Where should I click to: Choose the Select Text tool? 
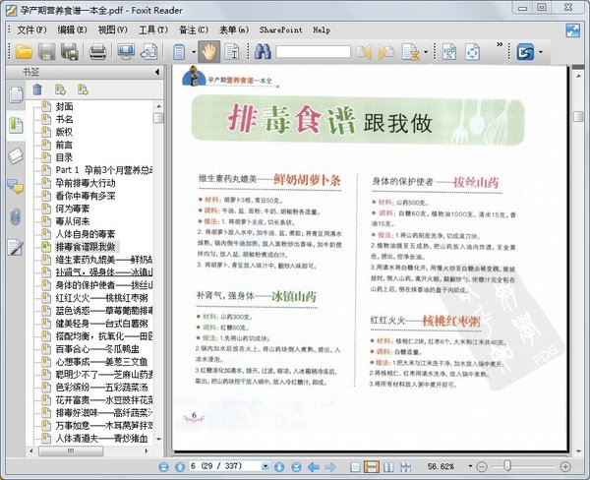[x=232, y=52]
